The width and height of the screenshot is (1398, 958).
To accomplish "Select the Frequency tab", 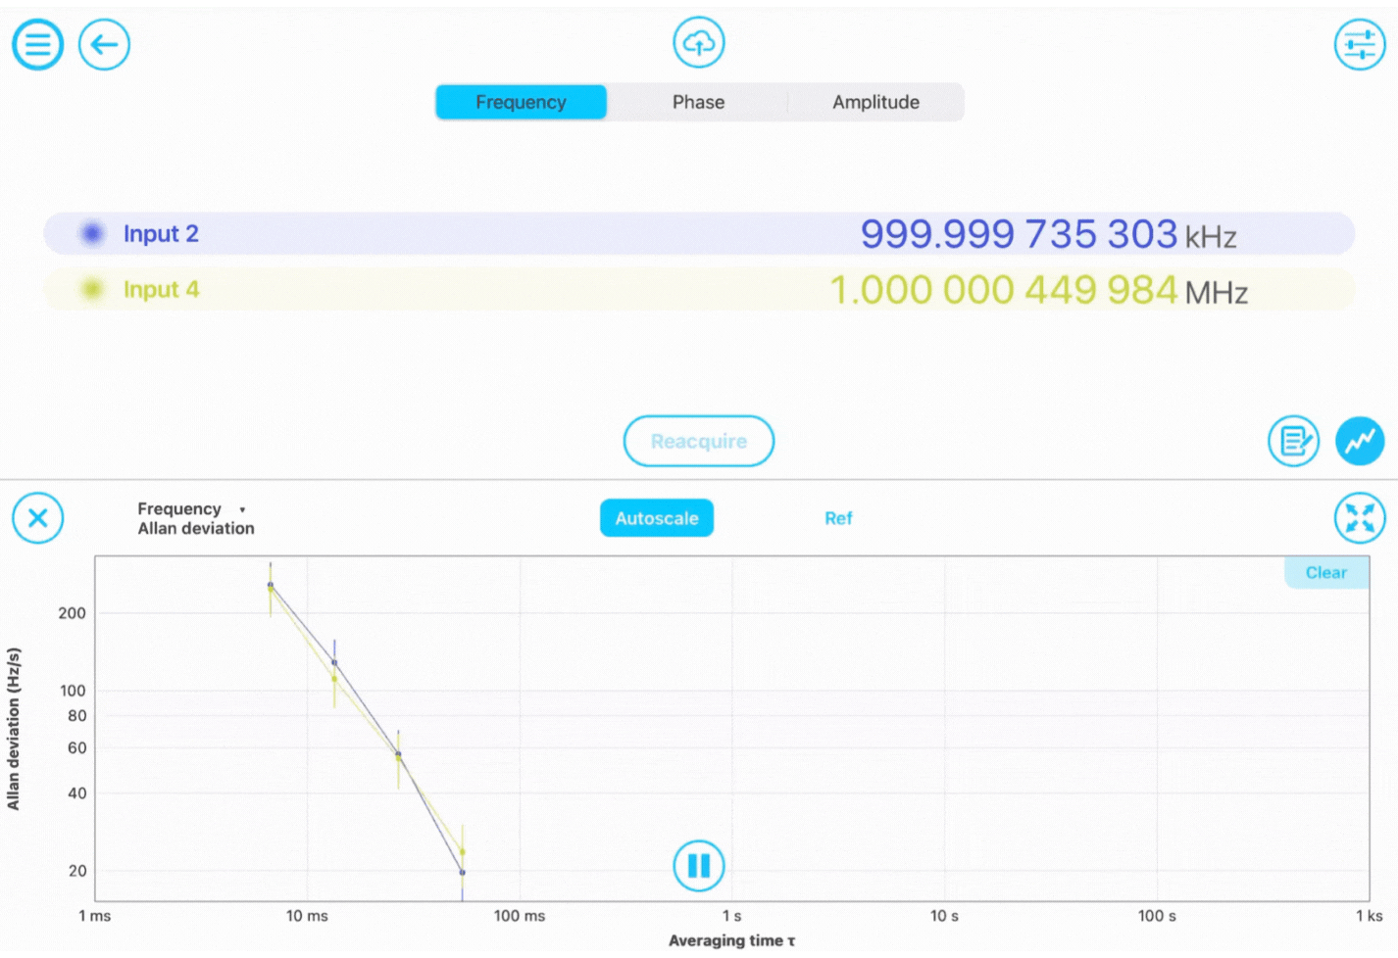I will click(522, 102).
